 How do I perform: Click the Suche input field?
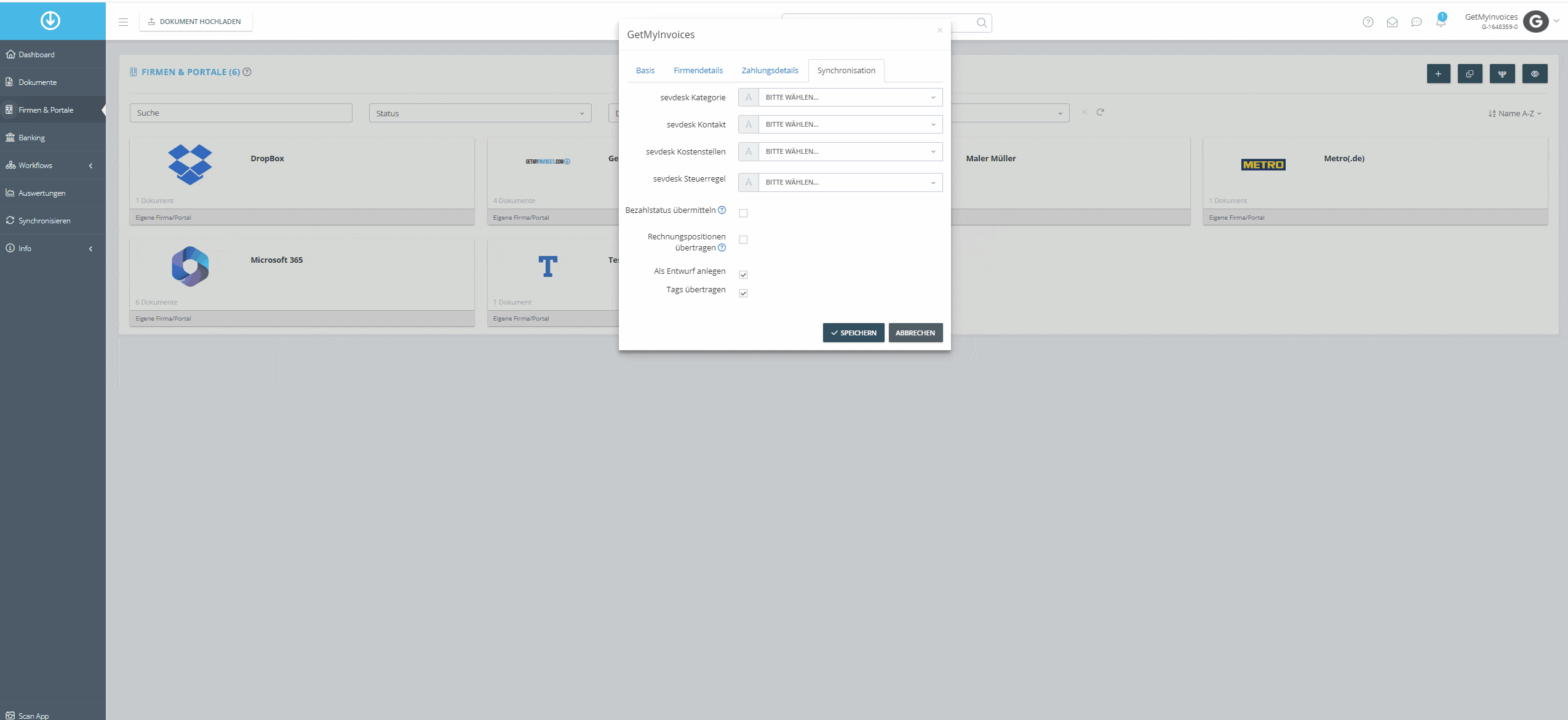(x=241, y=113)
